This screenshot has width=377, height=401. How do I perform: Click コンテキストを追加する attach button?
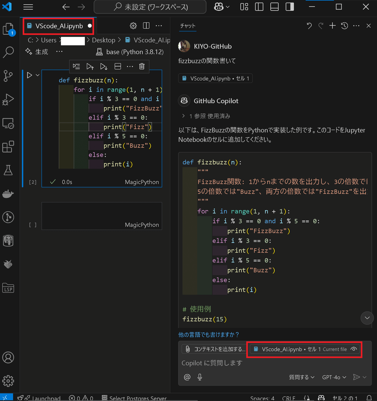tap(215, 349)
